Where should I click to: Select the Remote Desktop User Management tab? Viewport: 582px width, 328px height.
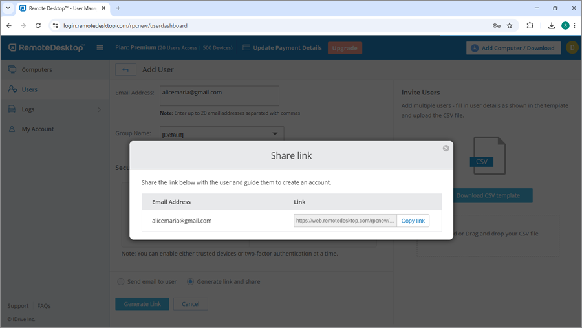pyautogui.click(x=62, y=8)
